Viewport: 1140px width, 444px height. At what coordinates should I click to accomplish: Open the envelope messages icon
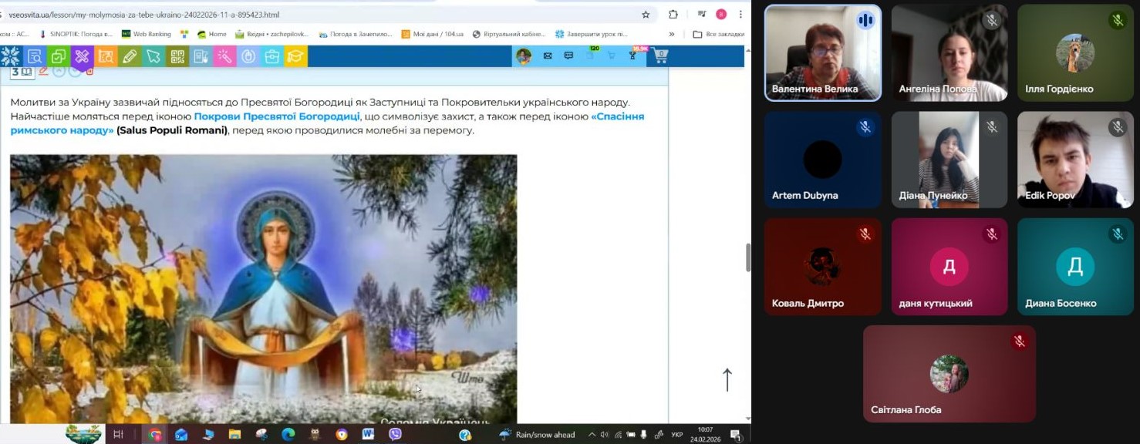coord(548,55)
